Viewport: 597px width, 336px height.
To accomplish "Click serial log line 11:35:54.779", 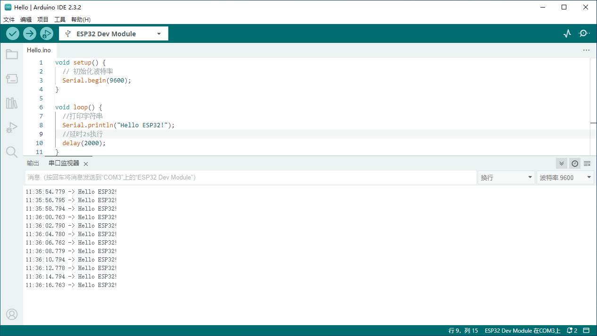I will 71,192.
